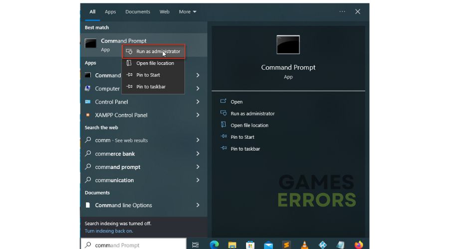Click the Task View taskbar icon
This screenshot has width=449, height=249.
[195, 245]
